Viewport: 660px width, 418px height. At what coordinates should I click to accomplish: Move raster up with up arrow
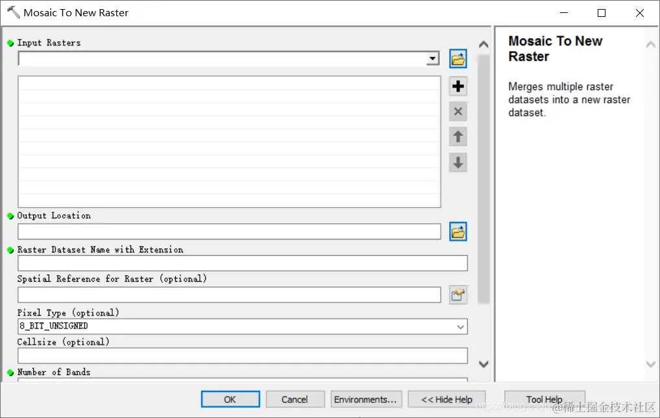pyautogui.click(x=458, y=137)
